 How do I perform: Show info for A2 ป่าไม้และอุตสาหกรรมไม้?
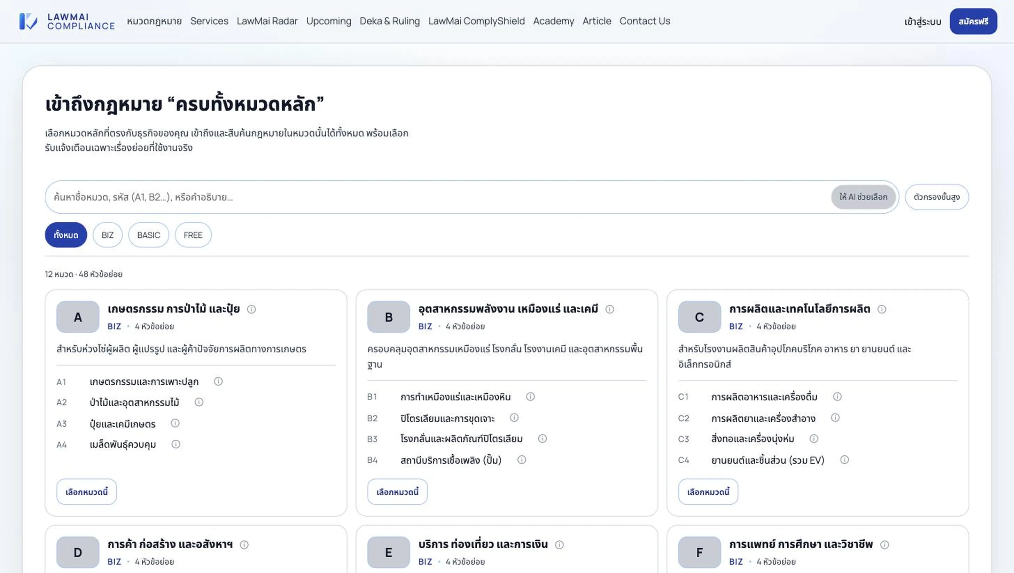pyautogui.click(x=199, y=402)
